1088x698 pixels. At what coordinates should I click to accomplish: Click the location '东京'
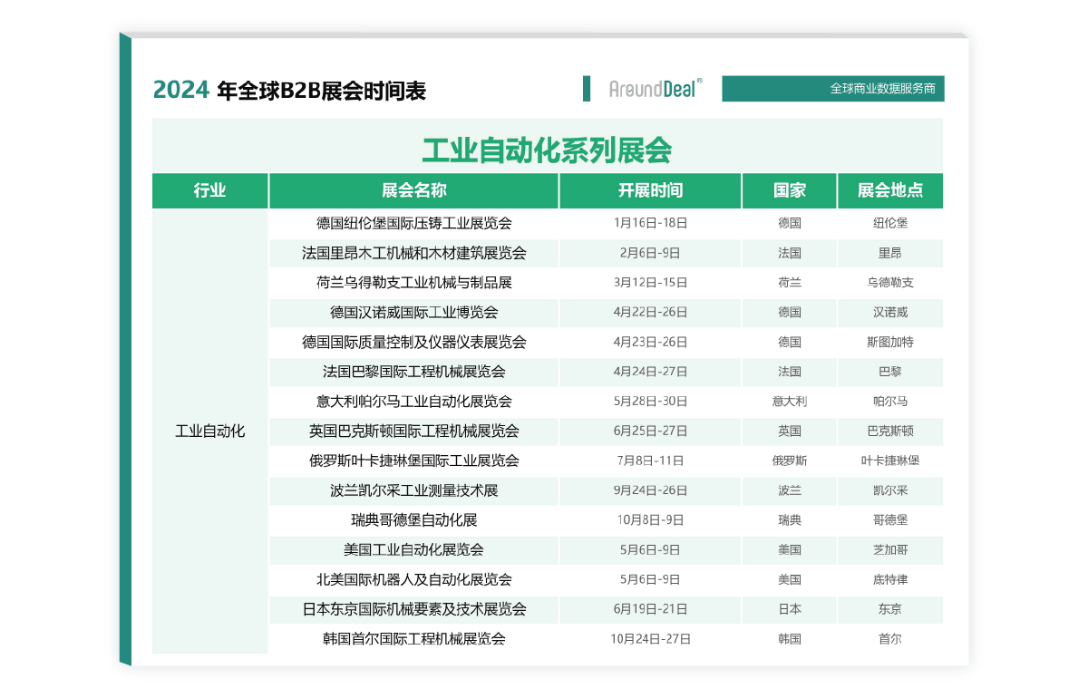pyautogui.click(x=890, y=609)
